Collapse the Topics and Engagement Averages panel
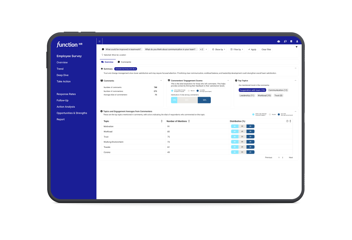The image size is (352, 240). pos(295,111)
